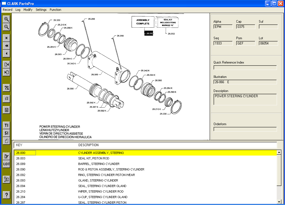
Task: Click the empty Suf field
Action: point(268,27)
